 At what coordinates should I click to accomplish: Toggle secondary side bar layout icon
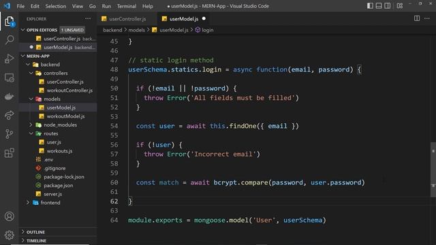point(387,6)
